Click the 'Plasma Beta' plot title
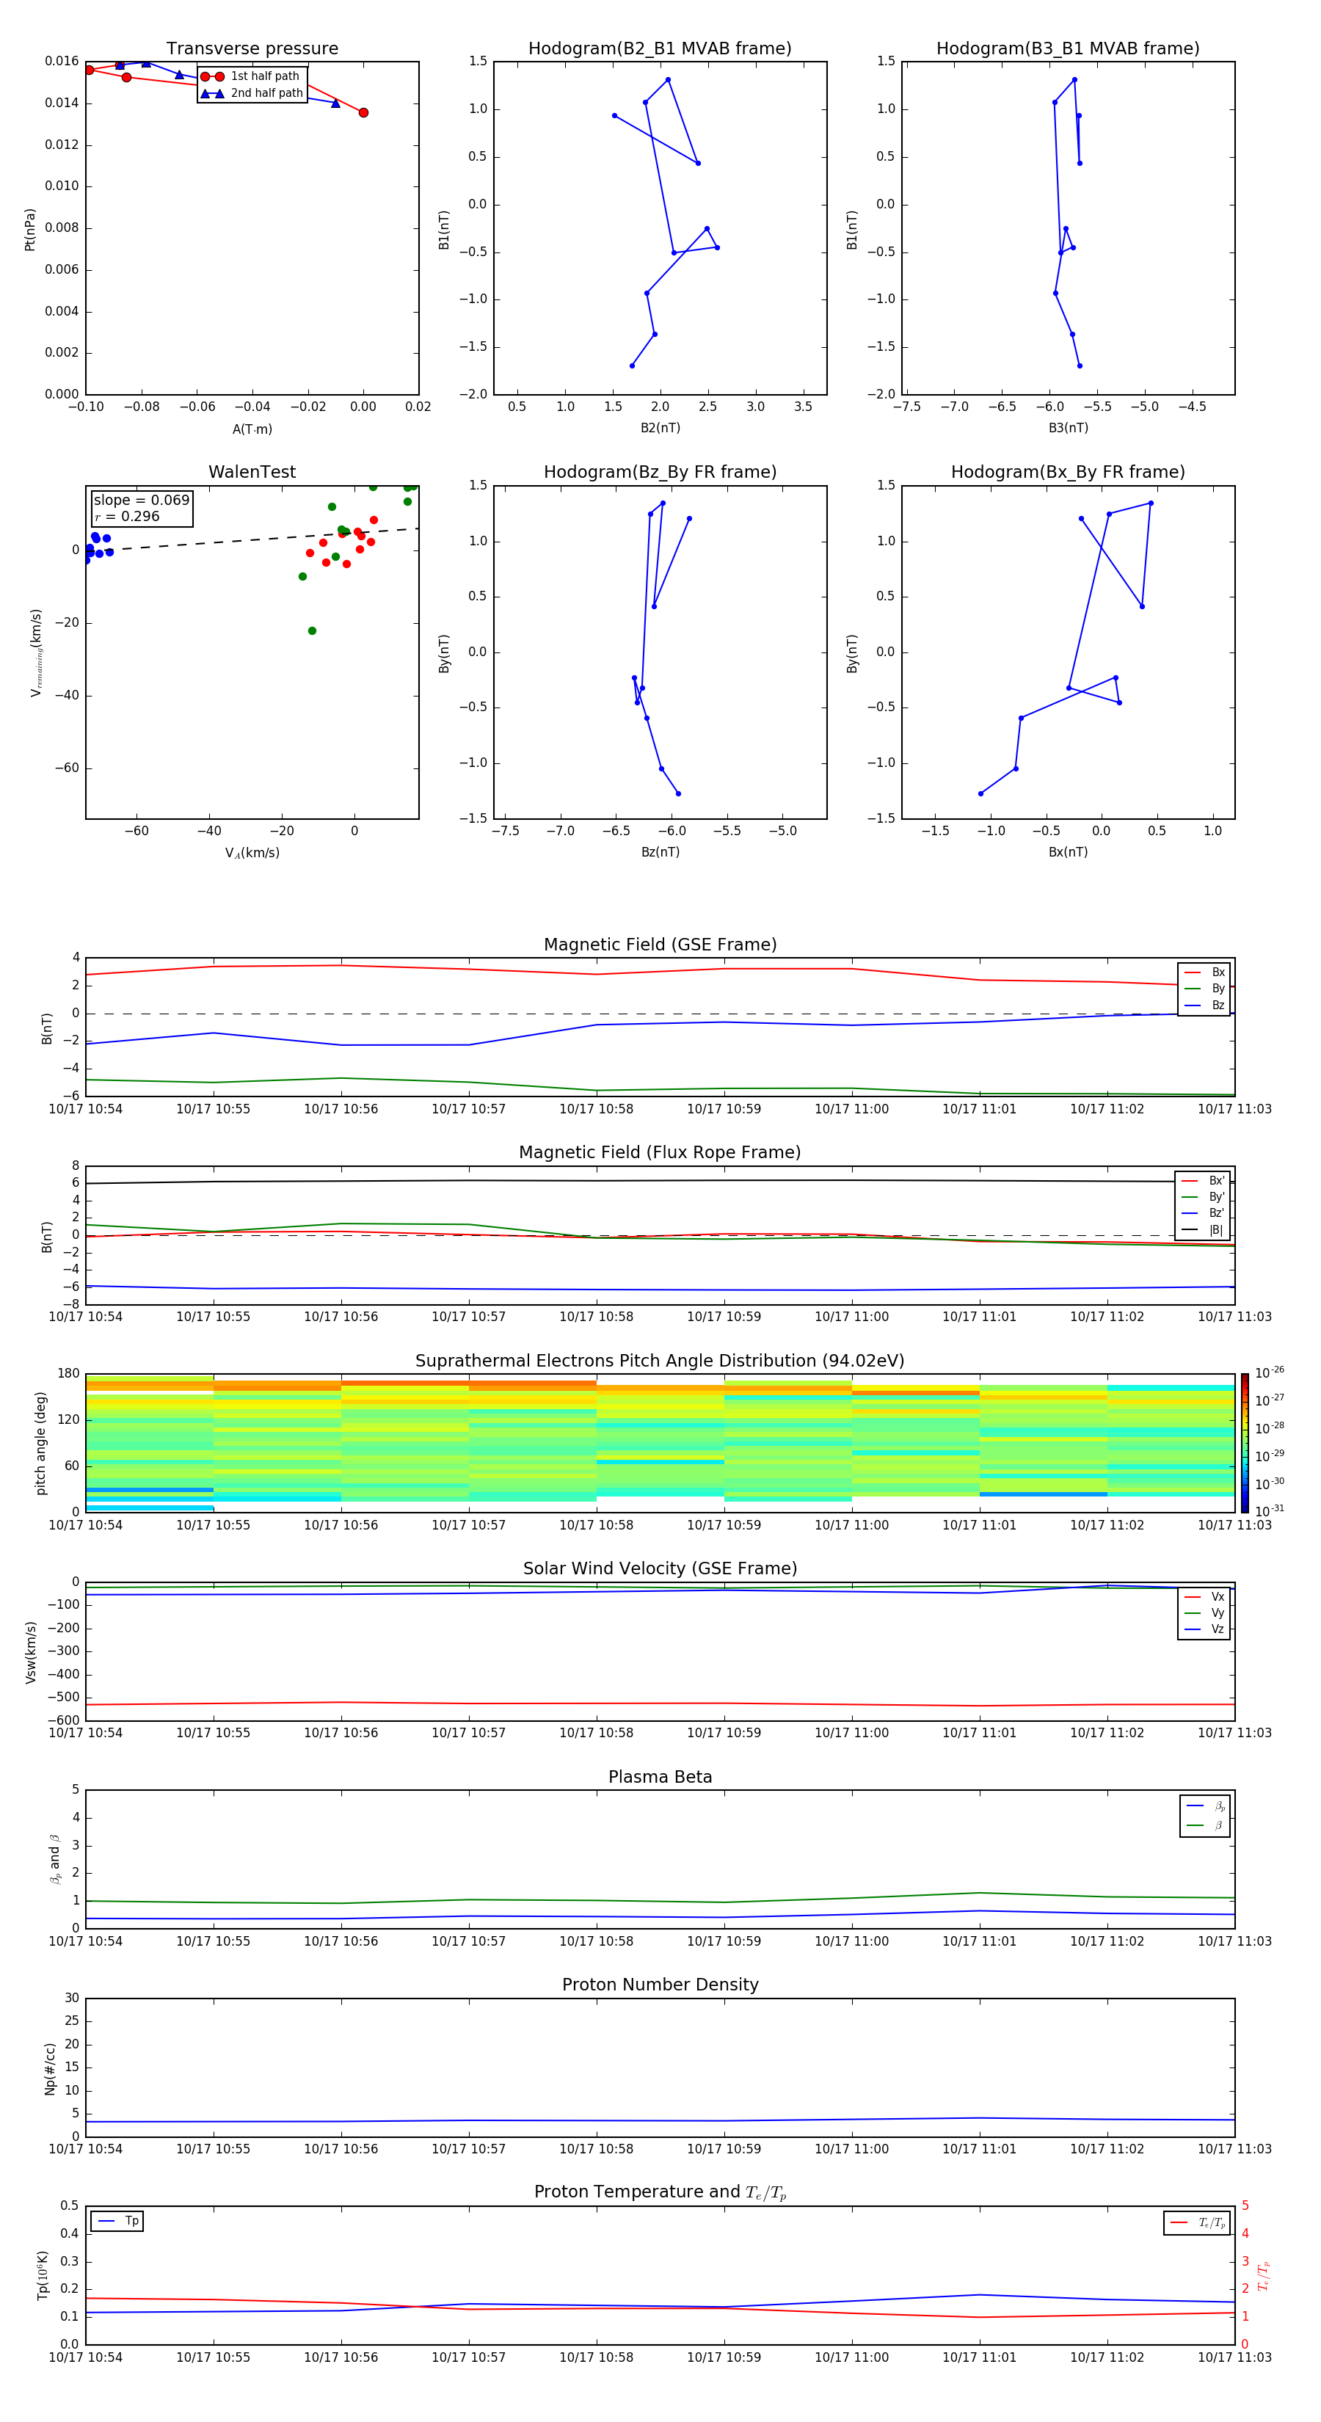Viewport: 1321px width, 2422px height. tap(660, 1778)
